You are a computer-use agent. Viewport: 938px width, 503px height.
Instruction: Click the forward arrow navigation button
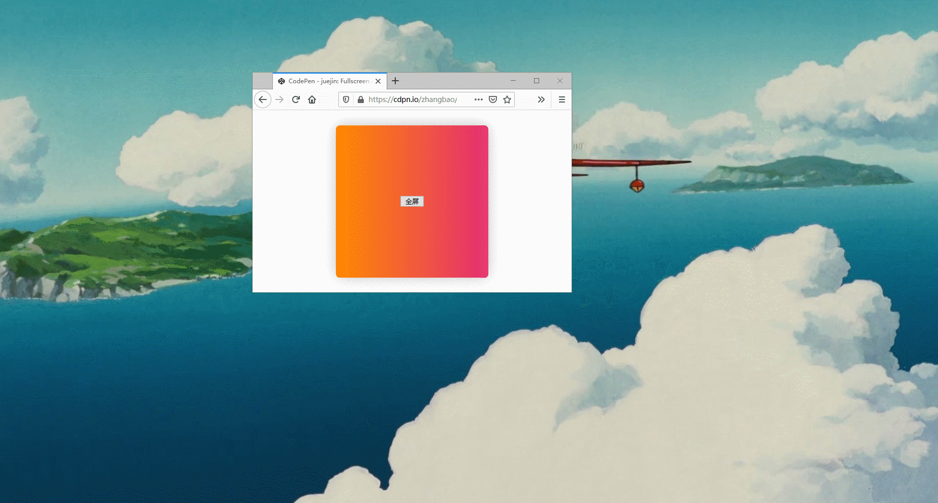point(279,99)
